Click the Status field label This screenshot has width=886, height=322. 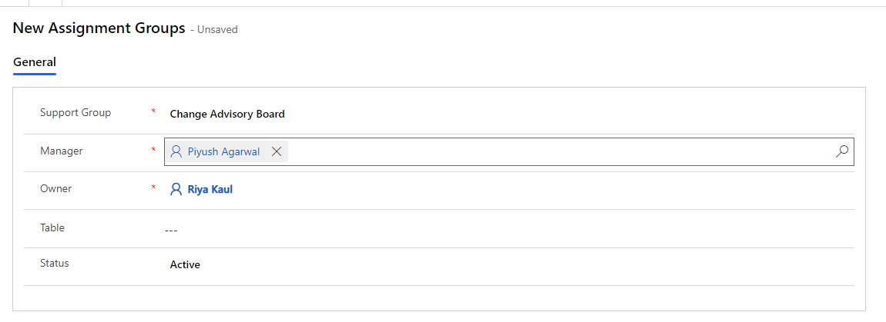(54, 263)
